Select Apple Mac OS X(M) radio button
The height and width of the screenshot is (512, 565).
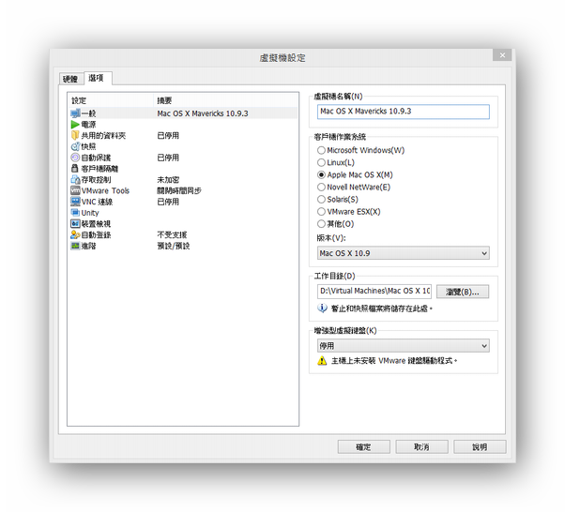click(x=321, y=175)
